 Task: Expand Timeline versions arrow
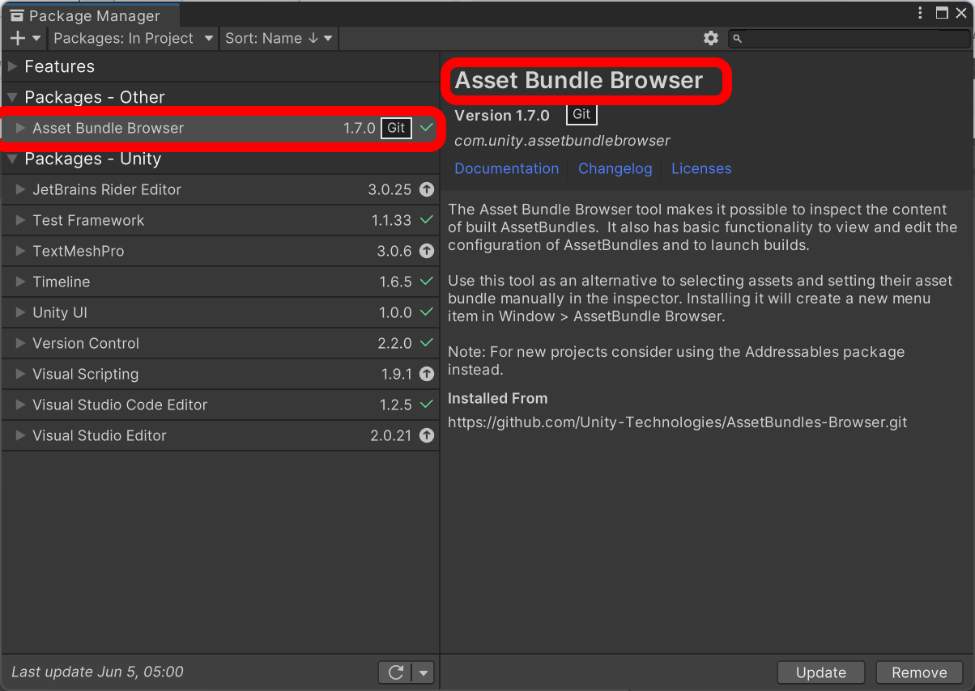pyautogui.click(x=20, y=282)
